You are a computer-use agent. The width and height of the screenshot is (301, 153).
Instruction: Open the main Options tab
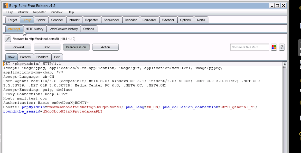[185, 20]
